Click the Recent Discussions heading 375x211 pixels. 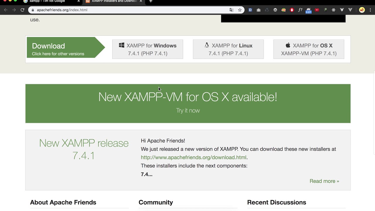277,203
